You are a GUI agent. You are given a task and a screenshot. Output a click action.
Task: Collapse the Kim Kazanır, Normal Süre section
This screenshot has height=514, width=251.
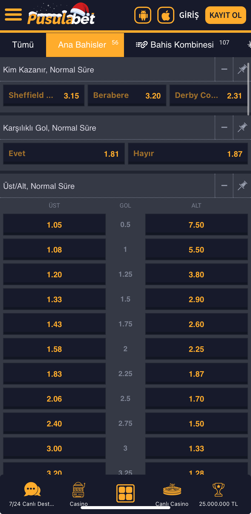point(224,69)
